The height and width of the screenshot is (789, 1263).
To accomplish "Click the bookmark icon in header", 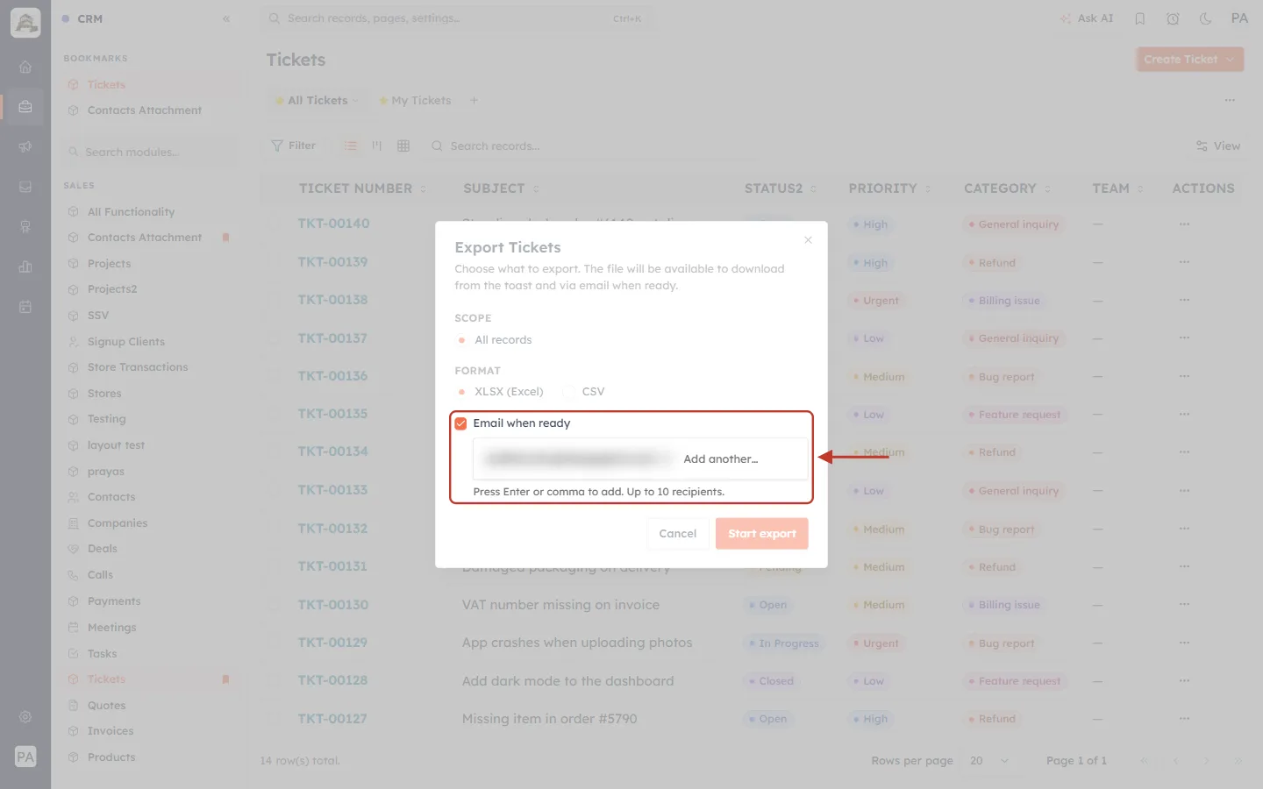I will (x=1139, y=18).
